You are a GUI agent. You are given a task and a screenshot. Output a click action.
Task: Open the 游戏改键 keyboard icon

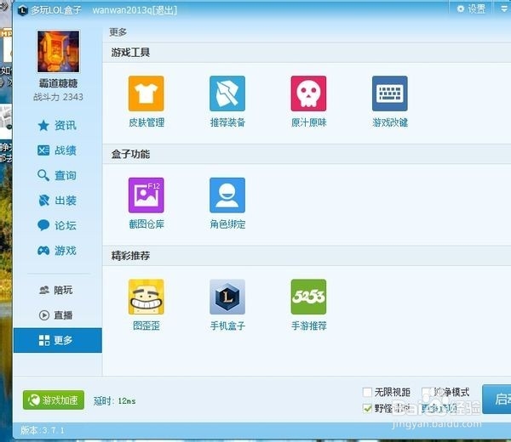(389, 93)
